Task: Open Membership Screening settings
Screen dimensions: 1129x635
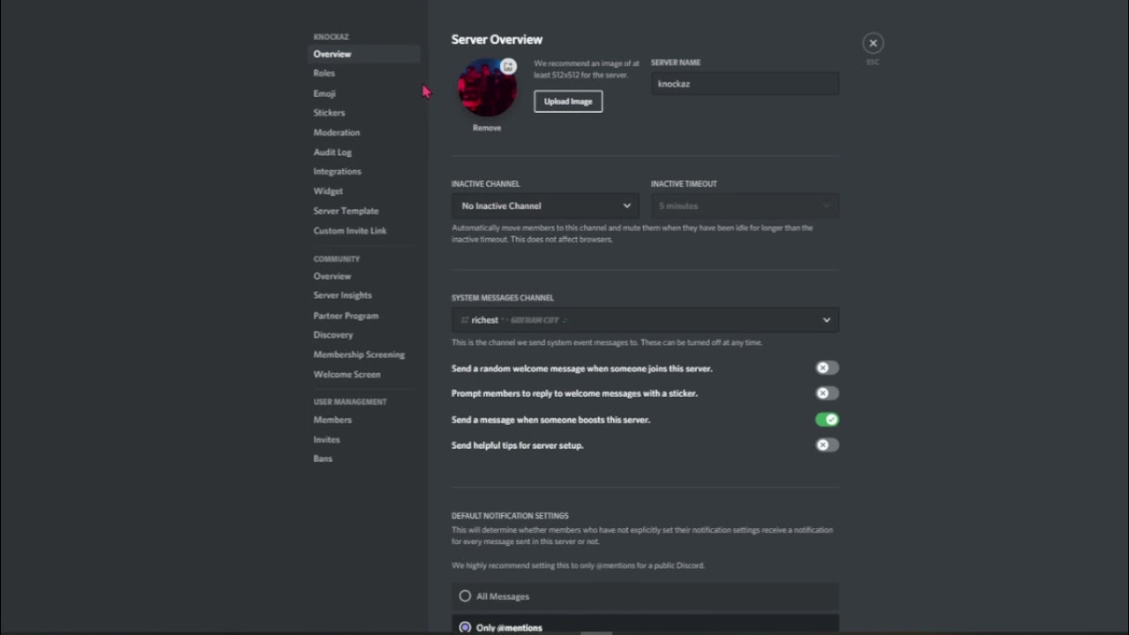Action: (359, 355)
